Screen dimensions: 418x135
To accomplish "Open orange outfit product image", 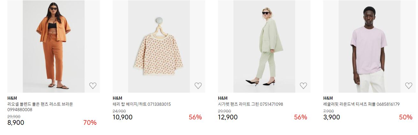I will coord(54,46).
